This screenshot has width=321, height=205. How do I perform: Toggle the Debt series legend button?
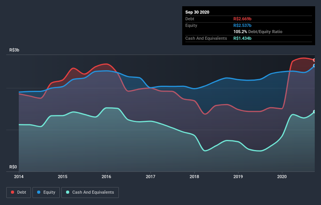click(x=18, y=193)
